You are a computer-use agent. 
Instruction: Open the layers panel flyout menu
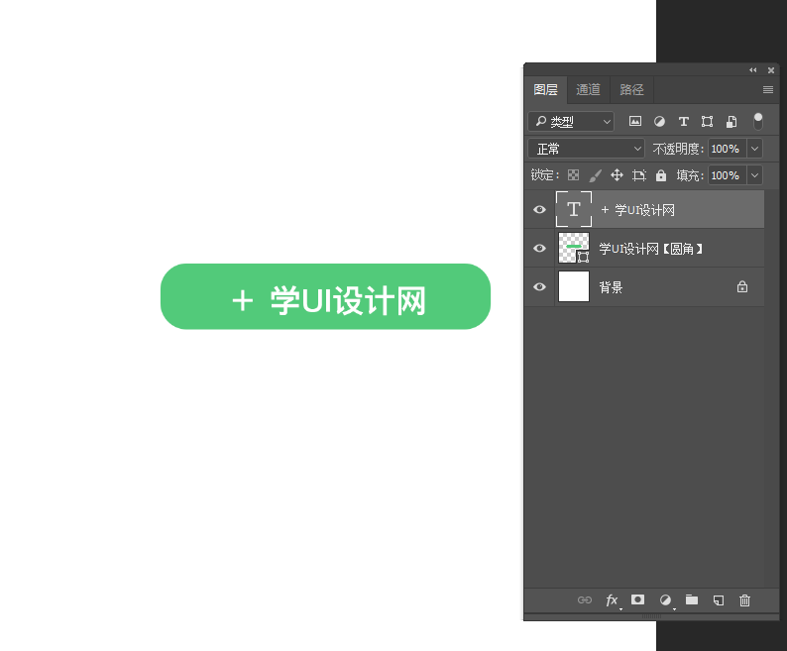click(768, 89)
